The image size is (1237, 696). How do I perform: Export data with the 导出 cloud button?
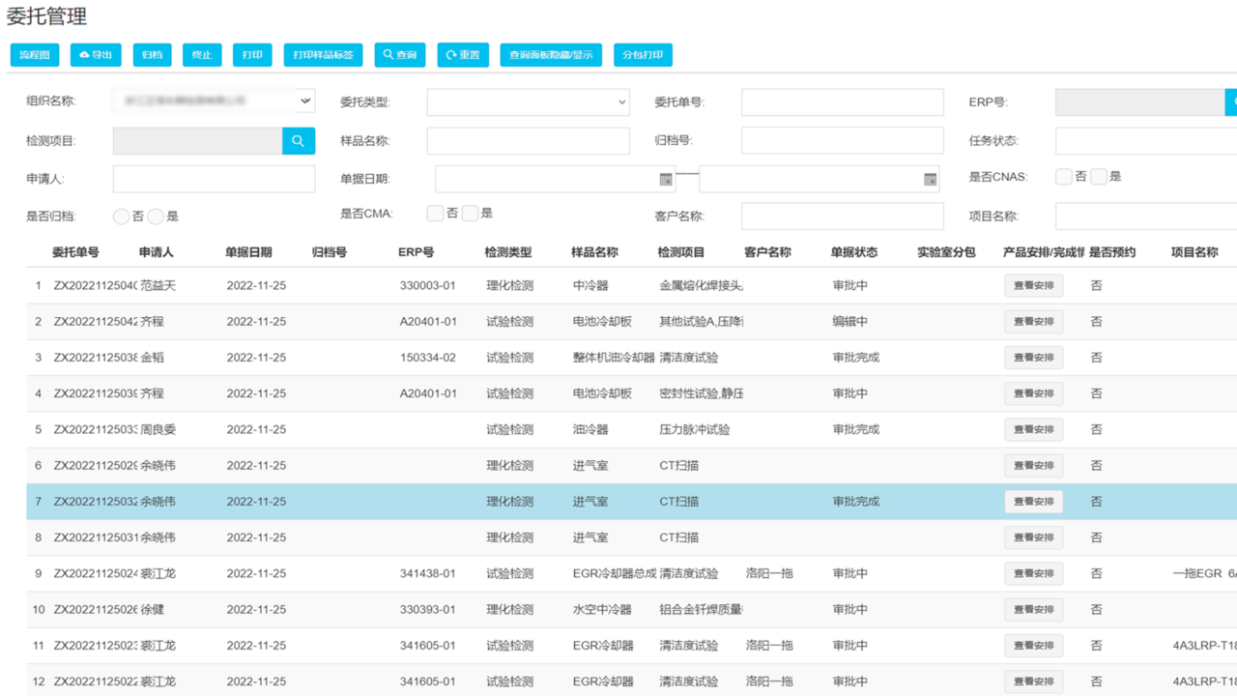pos(96,55)
